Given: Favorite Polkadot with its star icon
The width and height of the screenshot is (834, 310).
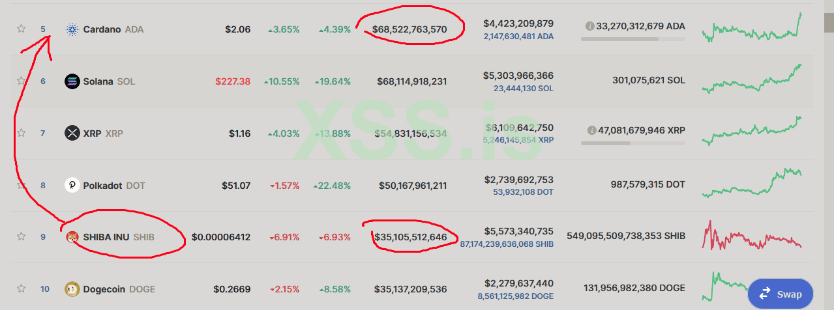Looking at the screenshot, I should [x=21, y=185].
